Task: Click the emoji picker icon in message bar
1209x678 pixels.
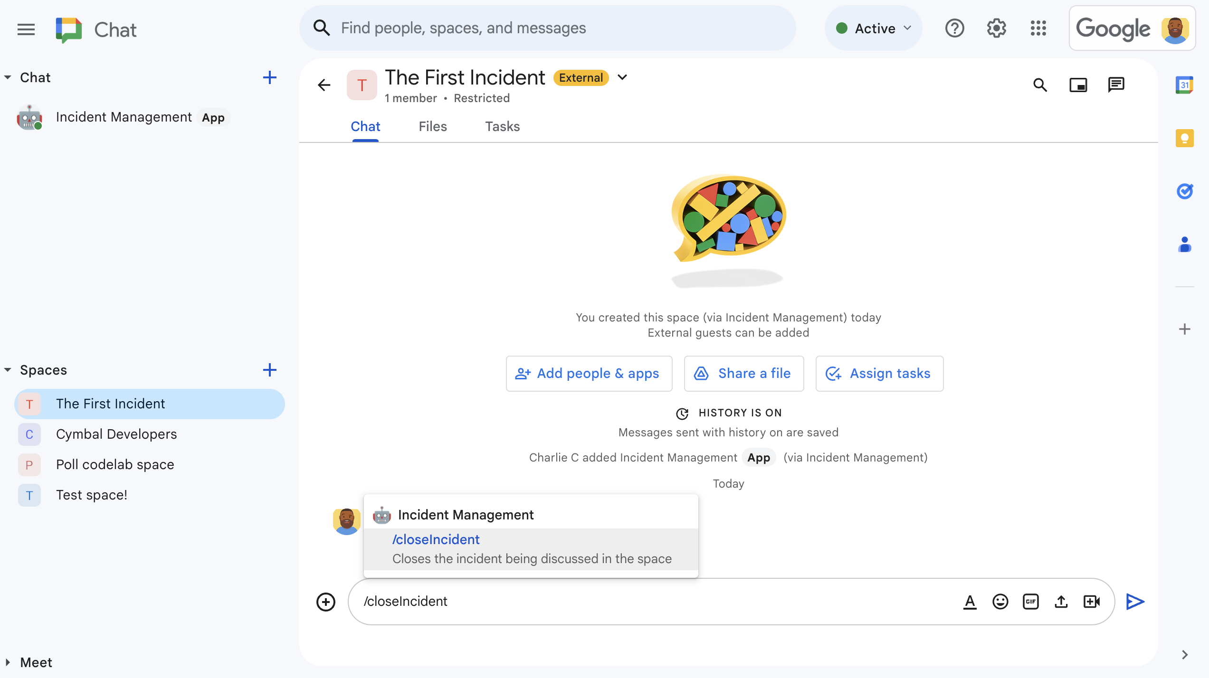Action: [x=1000, y=601]
